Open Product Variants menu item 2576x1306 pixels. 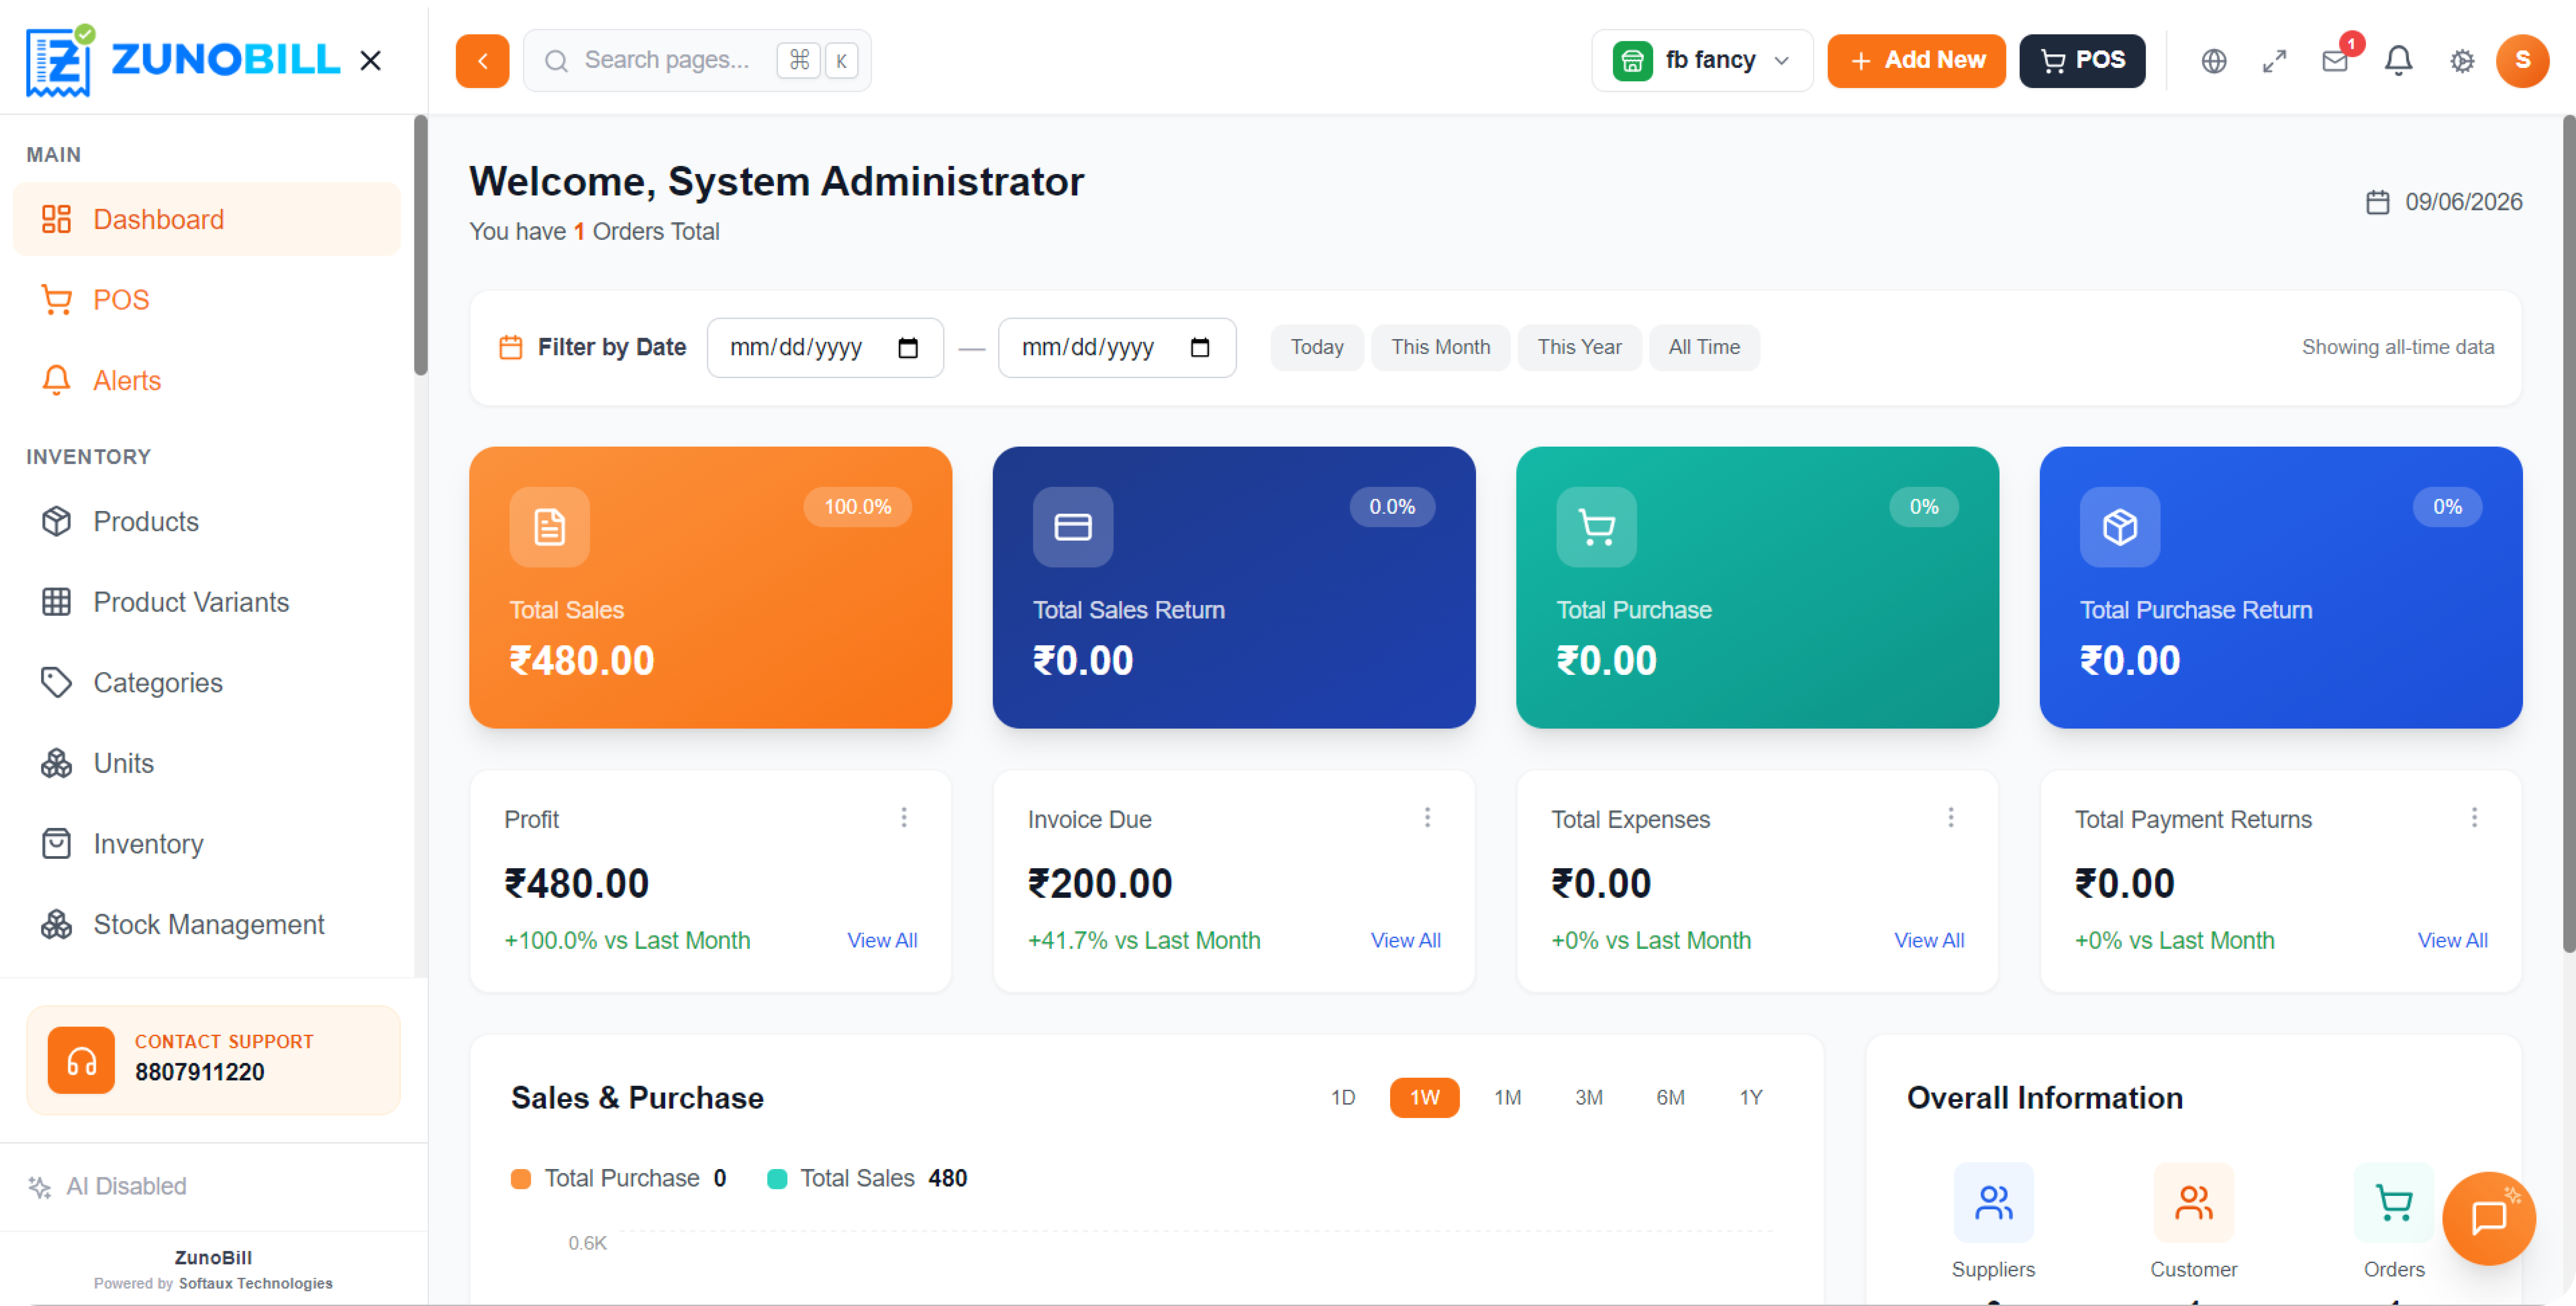[x=207, y=602]
